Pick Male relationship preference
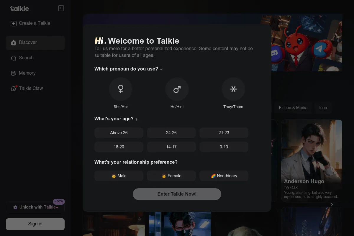 pyautogui.click(x=119, y=176)
